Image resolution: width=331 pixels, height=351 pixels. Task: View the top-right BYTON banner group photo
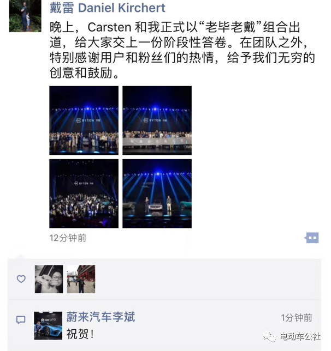coord(157,120)
